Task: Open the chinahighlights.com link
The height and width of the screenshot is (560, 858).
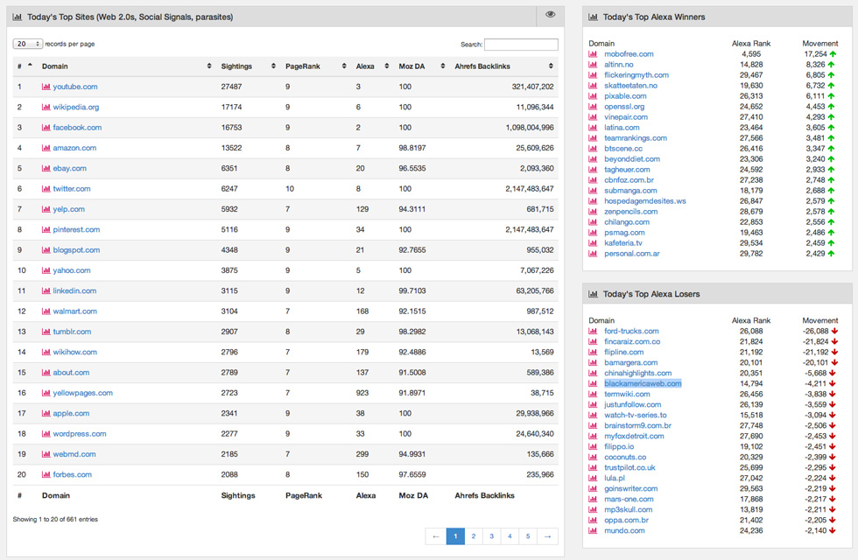Action: [x=637, y=373]
